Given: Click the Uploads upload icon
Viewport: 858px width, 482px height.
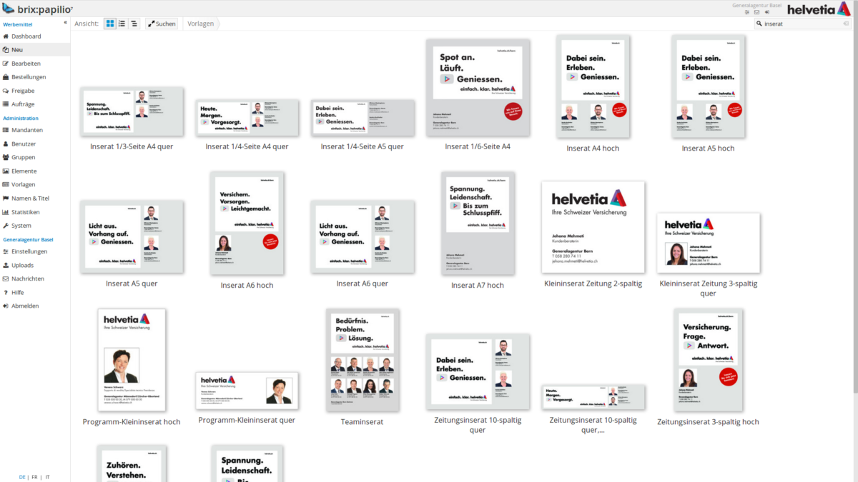Looking at the screenshot, I should (x=6, y=265).
